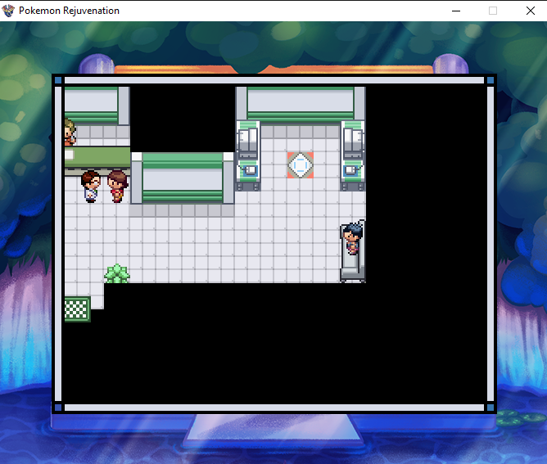
Task: Click the bottom-right blue corner of game frame
Action: (x=490, y=407)
